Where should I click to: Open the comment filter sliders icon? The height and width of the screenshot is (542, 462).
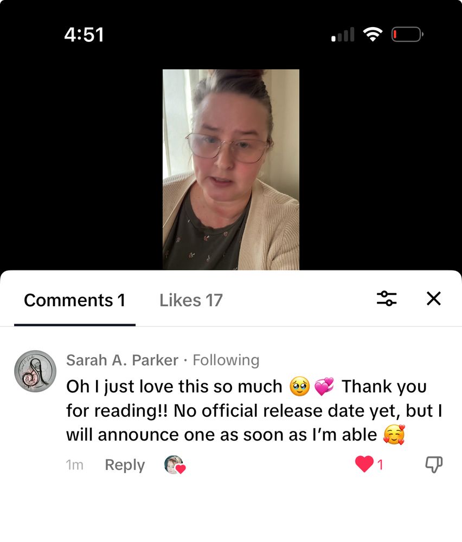386,298
